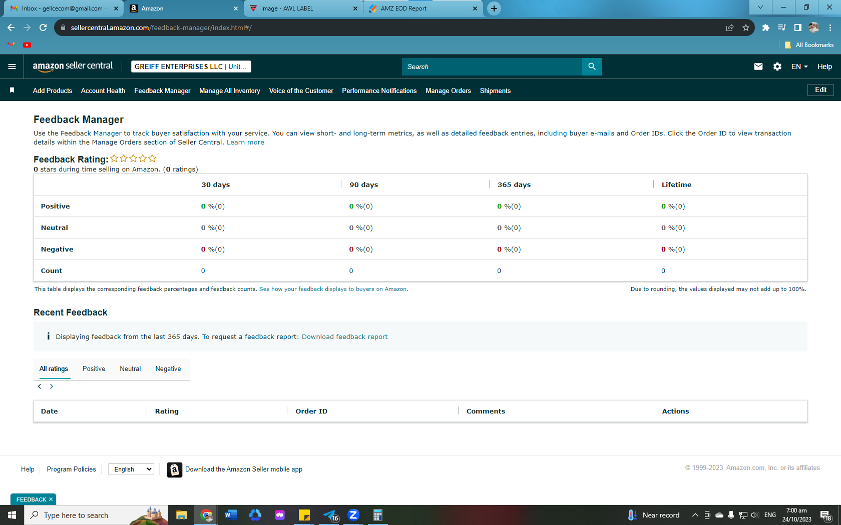Select the Positive feedback tab
The height and width of the screenshot is (525, 841).
94,369
